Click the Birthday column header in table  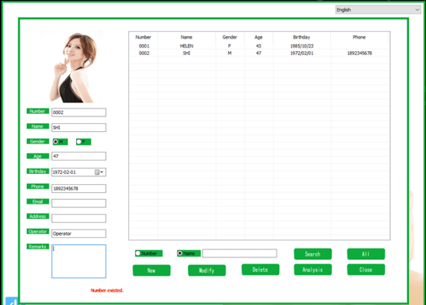301,37
